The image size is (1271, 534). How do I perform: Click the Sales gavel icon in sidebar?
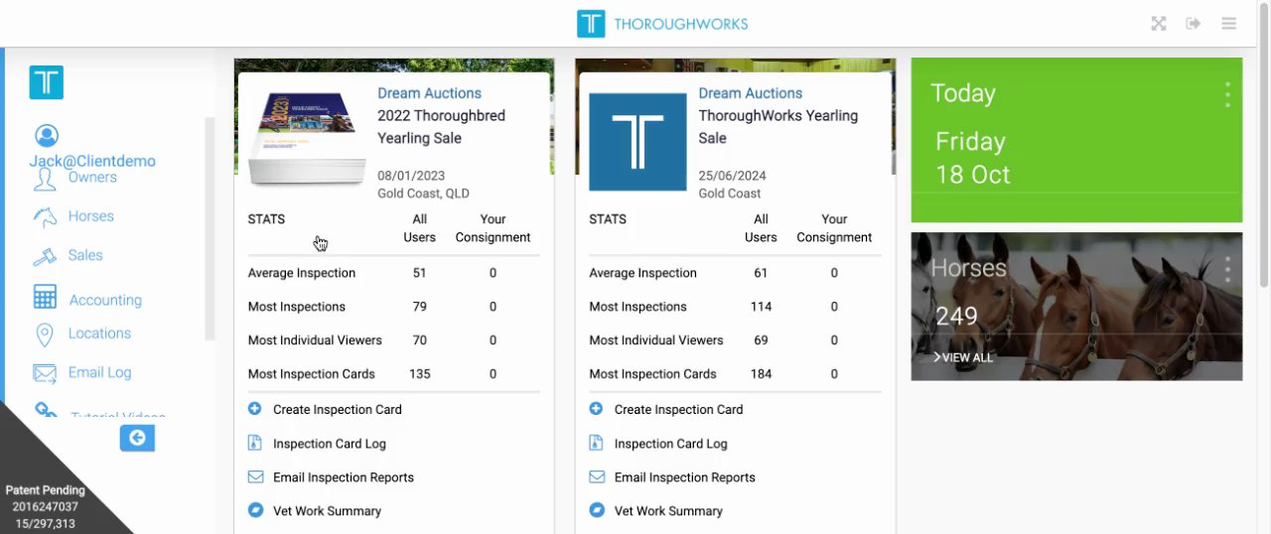[45, 256]
